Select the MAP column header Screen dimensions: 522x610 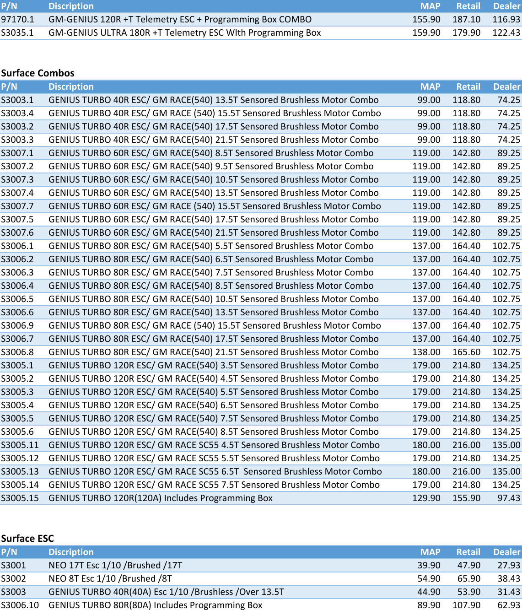(x=431, y=6)
